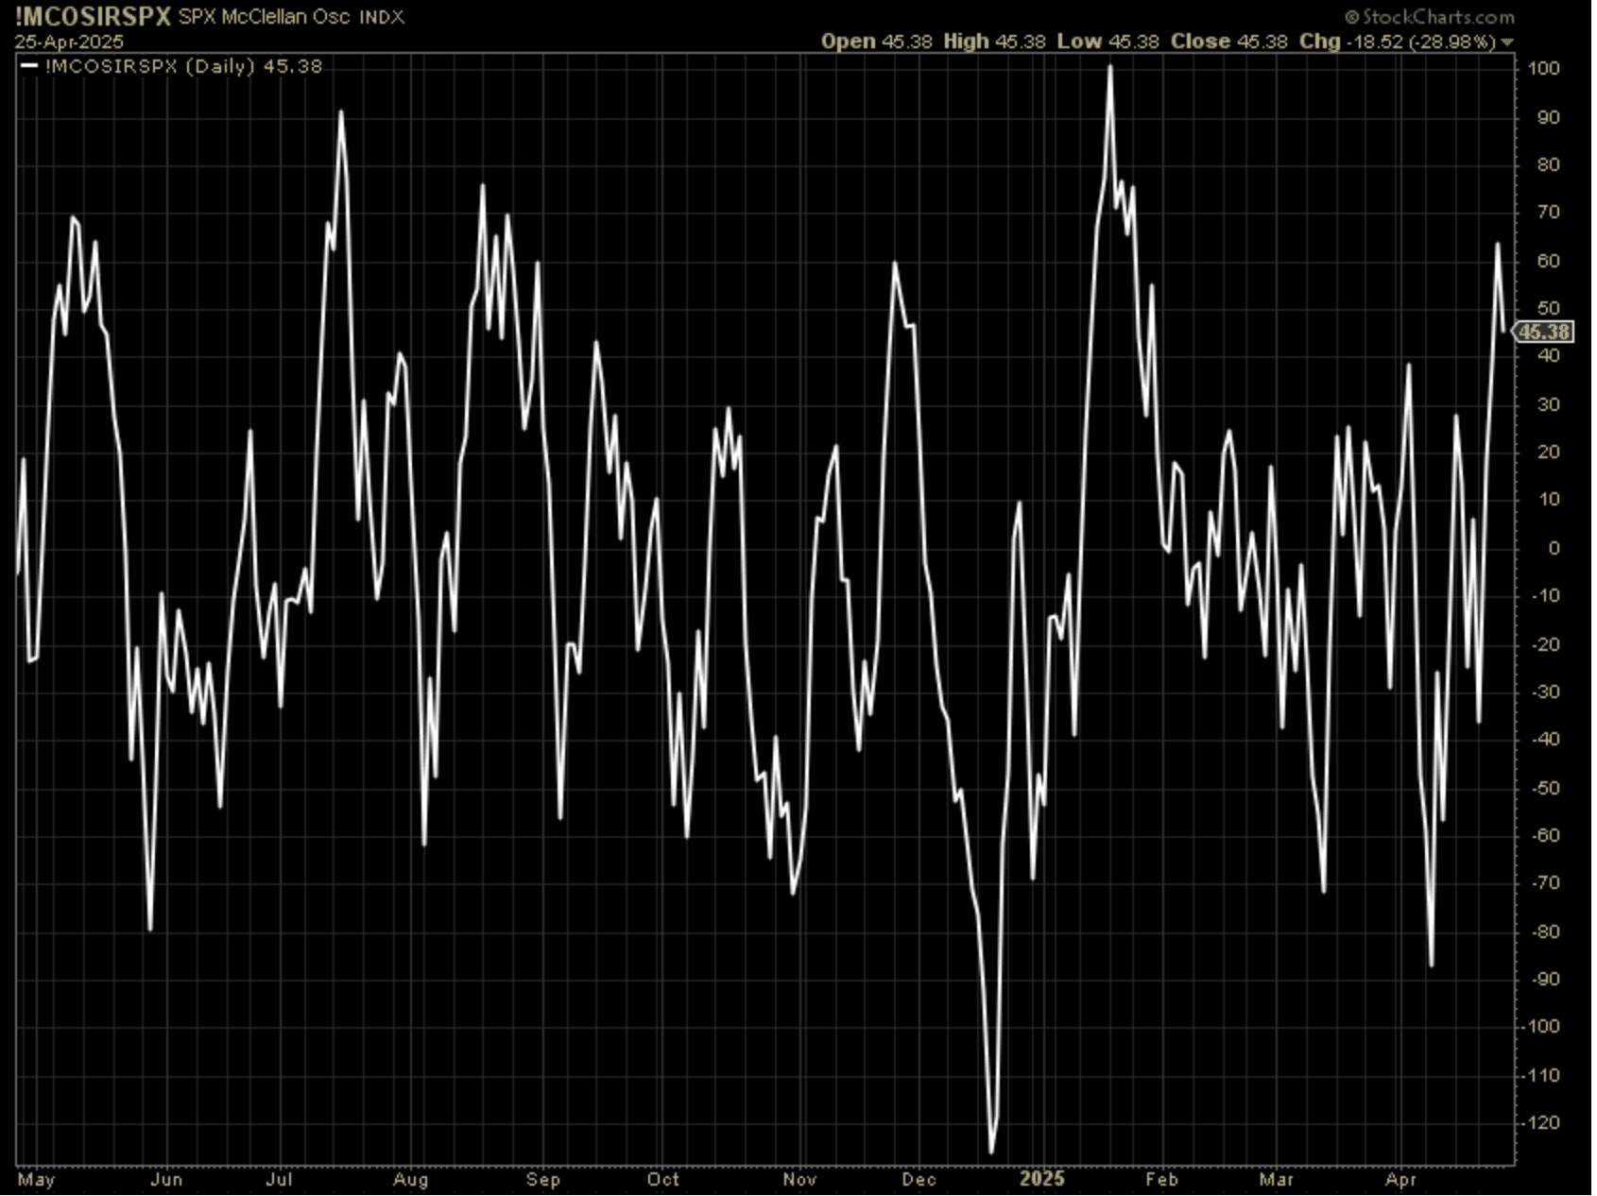This screenshot has width=1597, height=1196.
Task: Click the white legend line swatch
Action: [x=29, y=66]
